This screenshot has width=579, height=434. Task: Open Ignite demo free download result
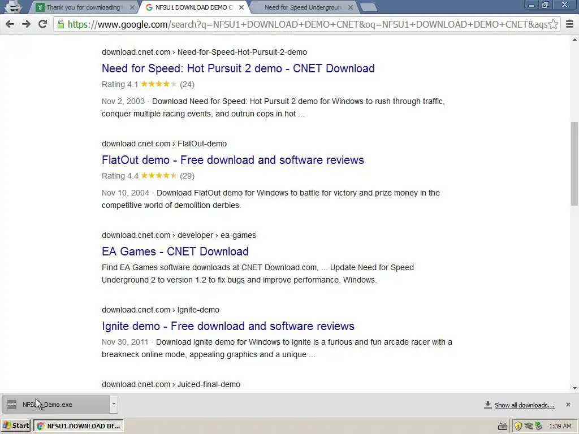[x=228, y=326]
